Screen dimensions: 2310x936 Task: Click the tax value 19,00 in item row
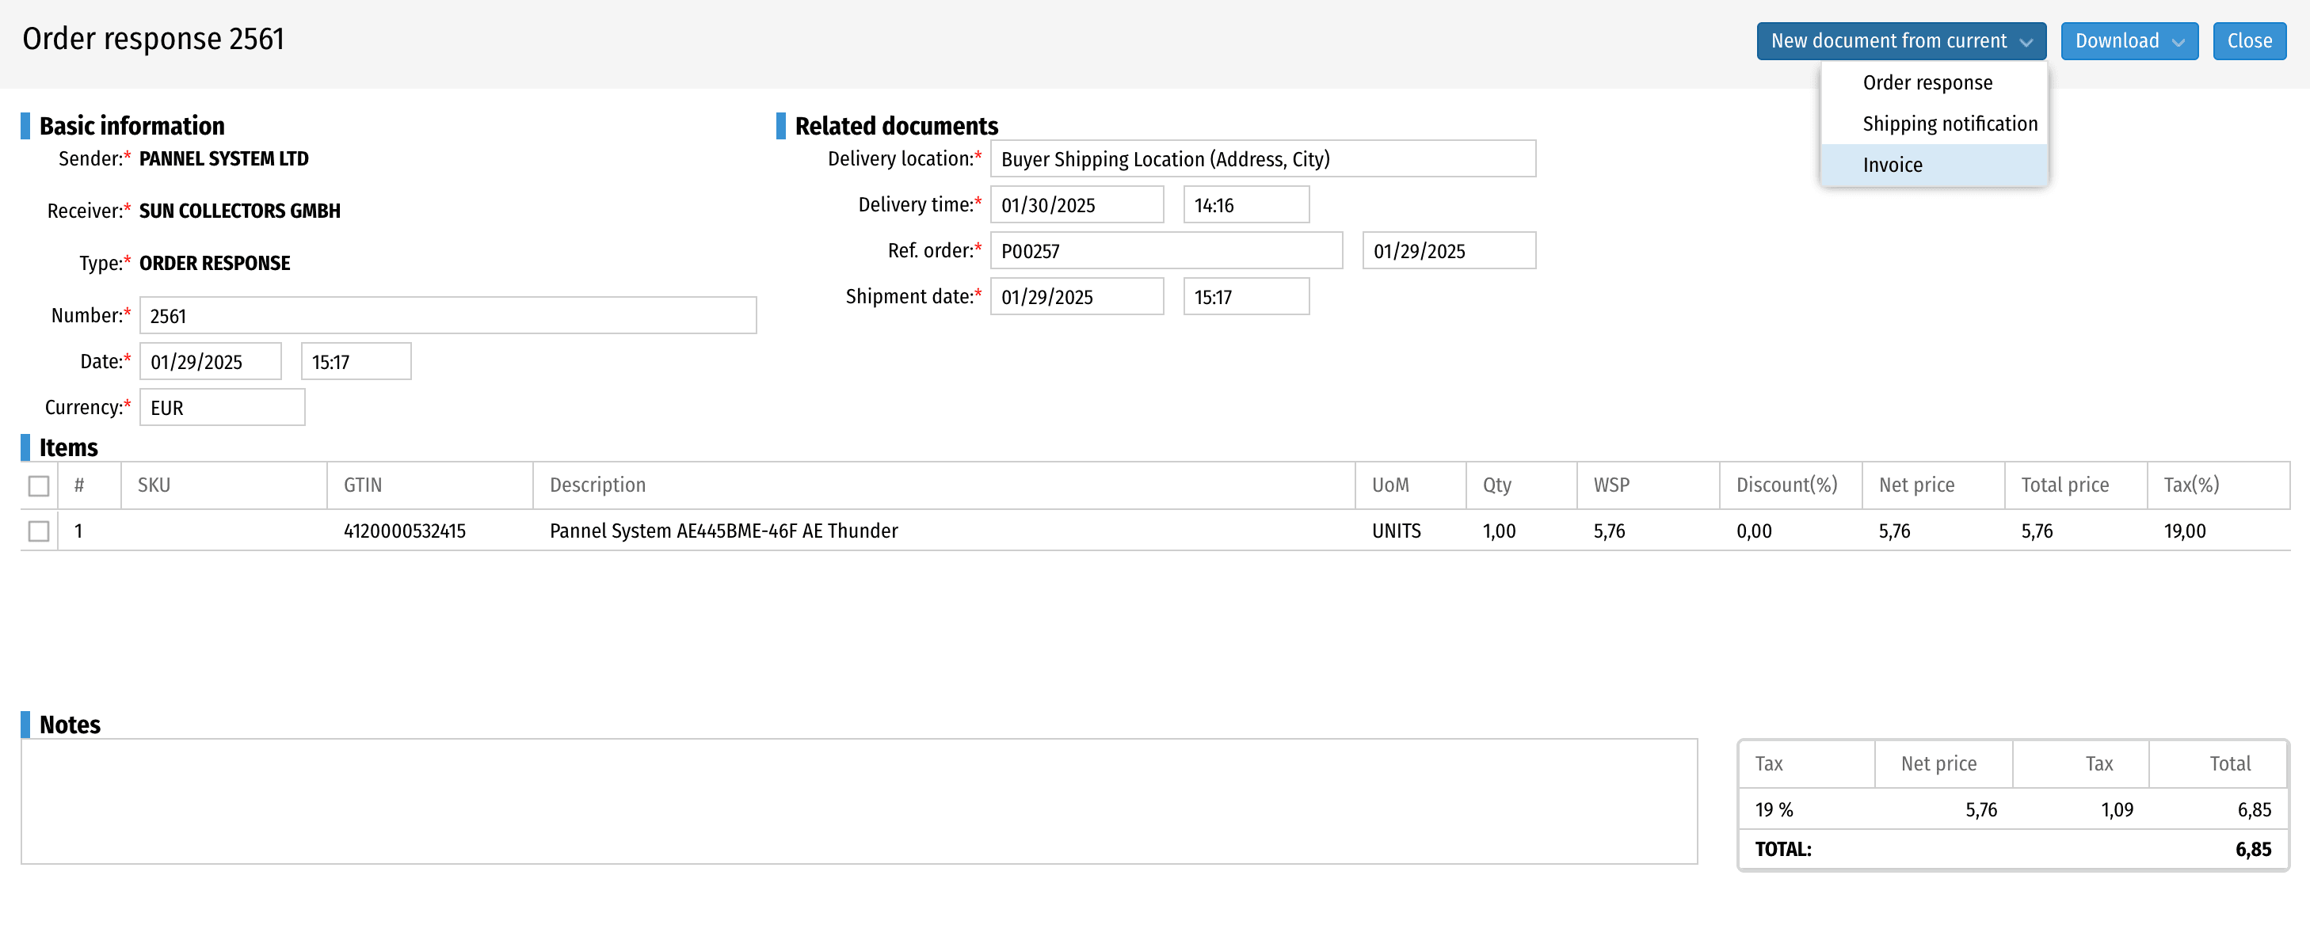point(2185,531)
